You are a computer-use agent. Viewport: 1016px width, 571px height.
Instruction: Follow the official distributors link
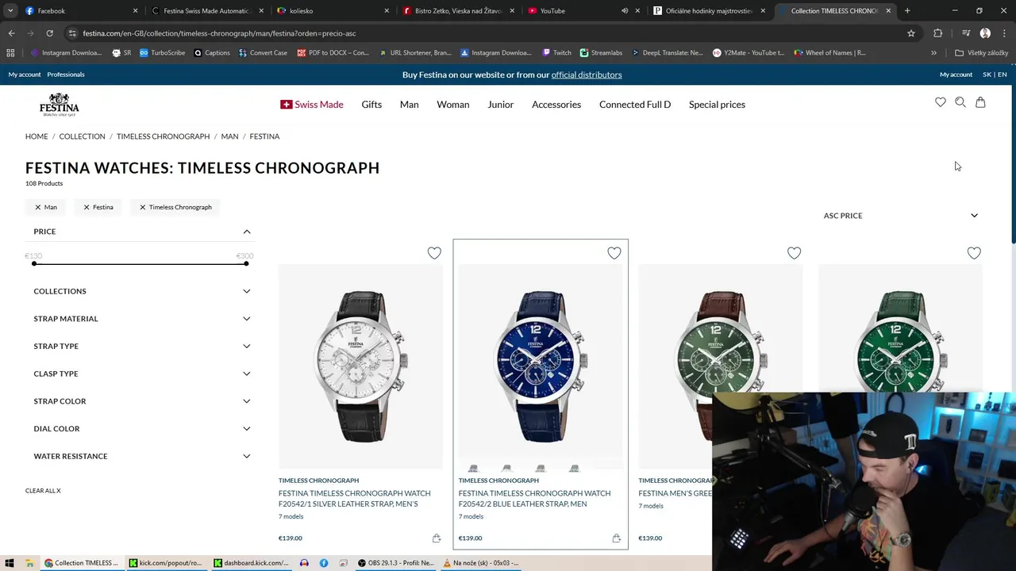pyautogui.click(x=587, y=75)
